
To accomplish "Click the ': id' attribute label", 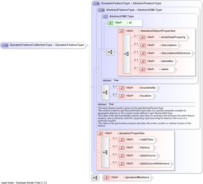I will point(129,23).
